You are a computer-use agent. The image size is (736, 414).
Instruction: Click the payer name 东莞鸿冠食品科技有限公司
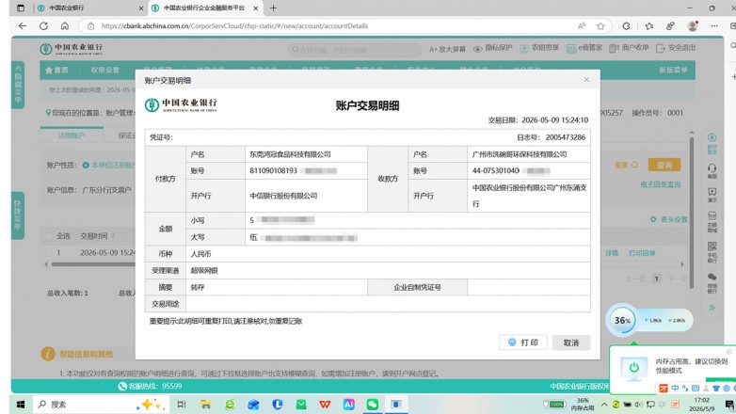tap(290, 154)
